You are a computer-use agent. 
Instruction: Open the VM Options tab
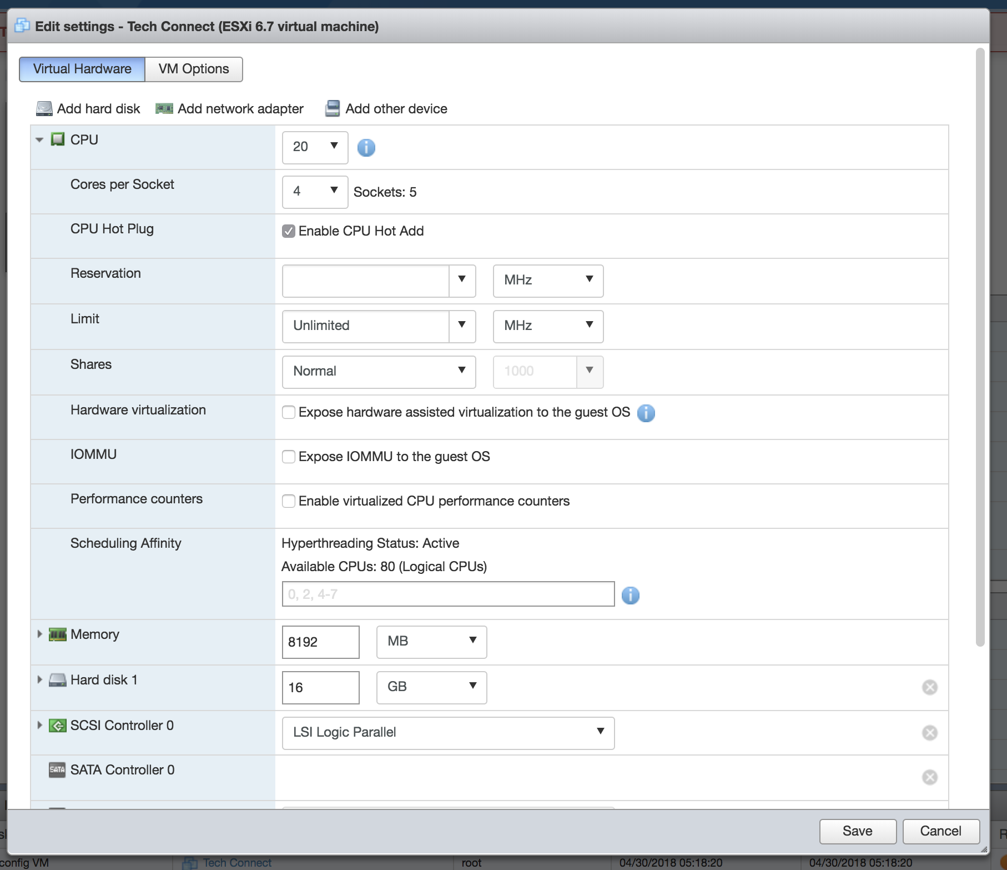(x=194, y=69)
